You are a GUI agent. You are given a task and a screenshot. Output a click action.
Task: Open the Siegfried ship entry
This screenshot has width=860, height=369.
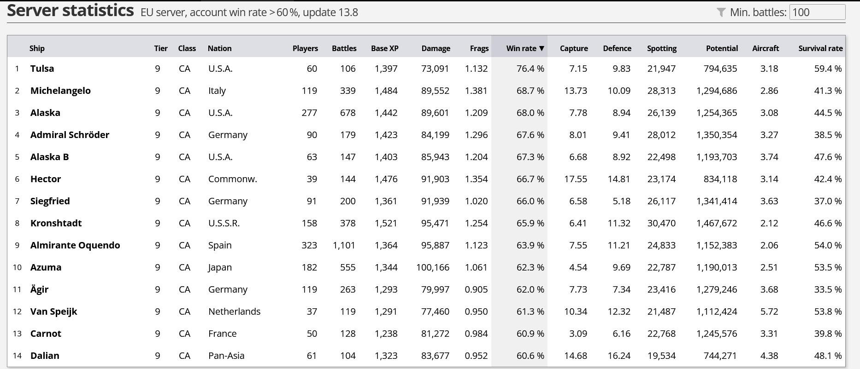50,201
